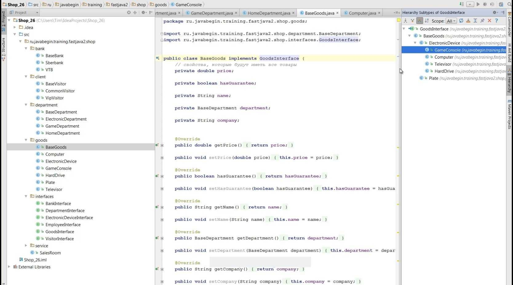Viewport: 513px width, 285px height.
Task: Select the BaseGoods.java tab
Action: coord(320,13)
